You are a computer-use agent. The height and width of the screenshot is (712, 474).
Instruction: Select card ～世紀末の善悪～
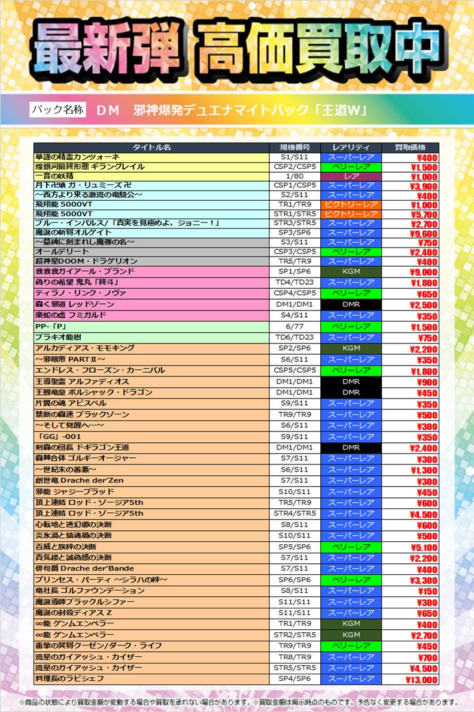pos(66,469)
